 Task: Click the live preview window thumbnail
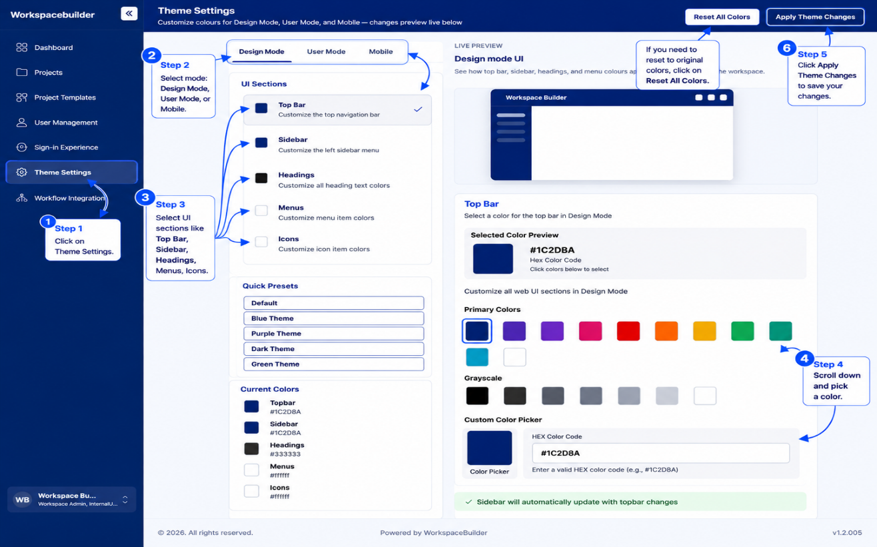612,135
